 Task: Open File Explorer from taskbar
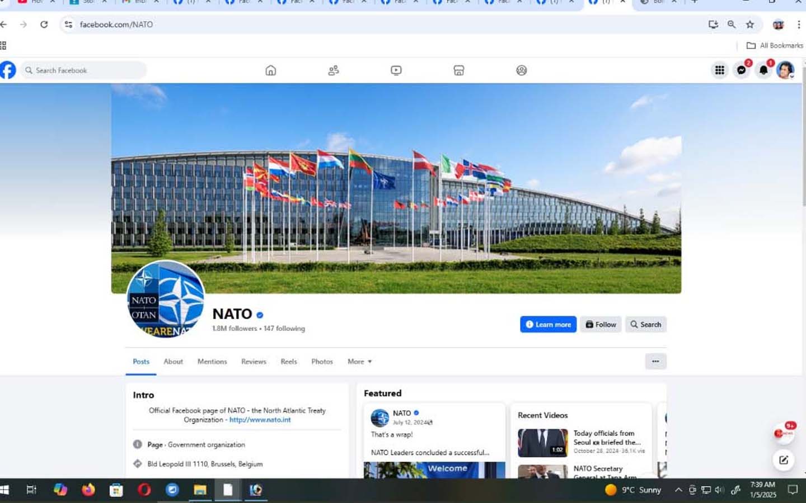coord(200,490)
